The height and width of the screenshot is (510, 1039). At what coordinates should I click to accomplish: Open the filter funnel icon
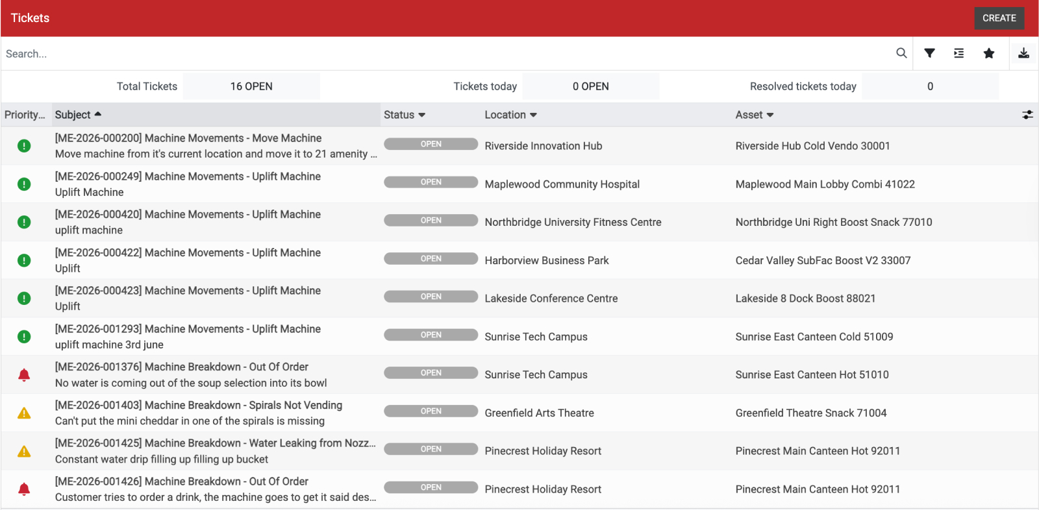click(x=929, y=53)
